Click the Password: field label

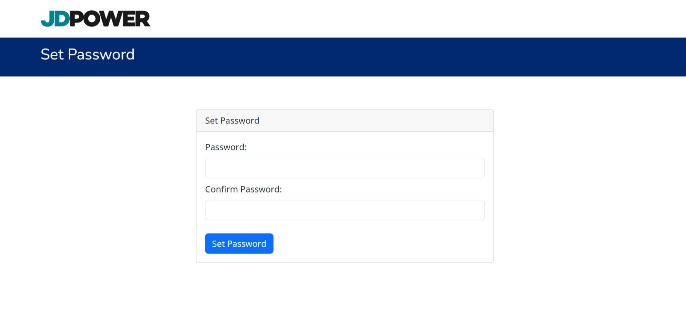click(226, 147)
